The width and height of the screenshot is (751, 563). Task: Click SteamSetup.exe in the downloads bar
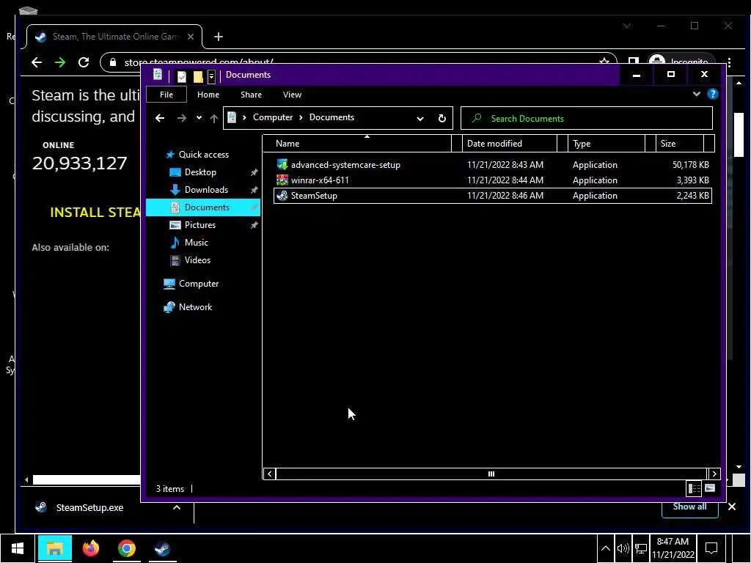(89, 507)
